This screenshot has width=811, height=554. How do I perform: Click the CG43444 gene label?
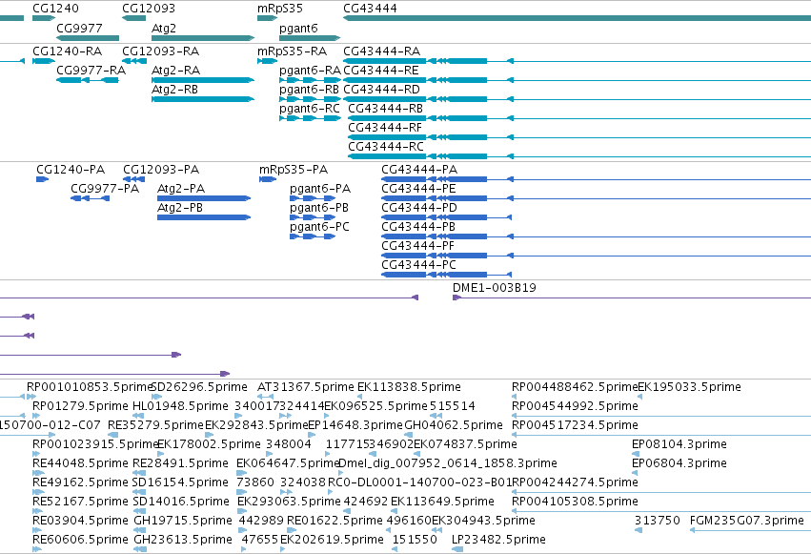[x=370, y=9]
